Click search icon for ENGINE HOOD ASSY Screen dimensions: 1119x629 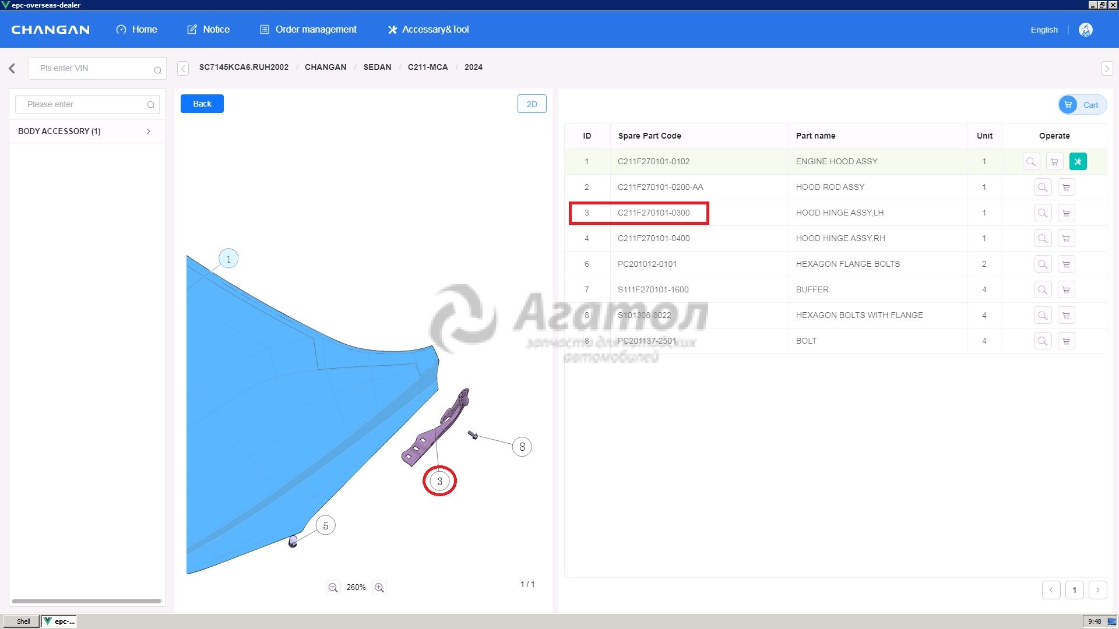(1031, 162)
